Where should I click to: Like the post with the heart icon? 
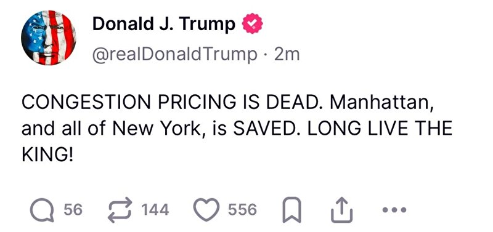206,209
